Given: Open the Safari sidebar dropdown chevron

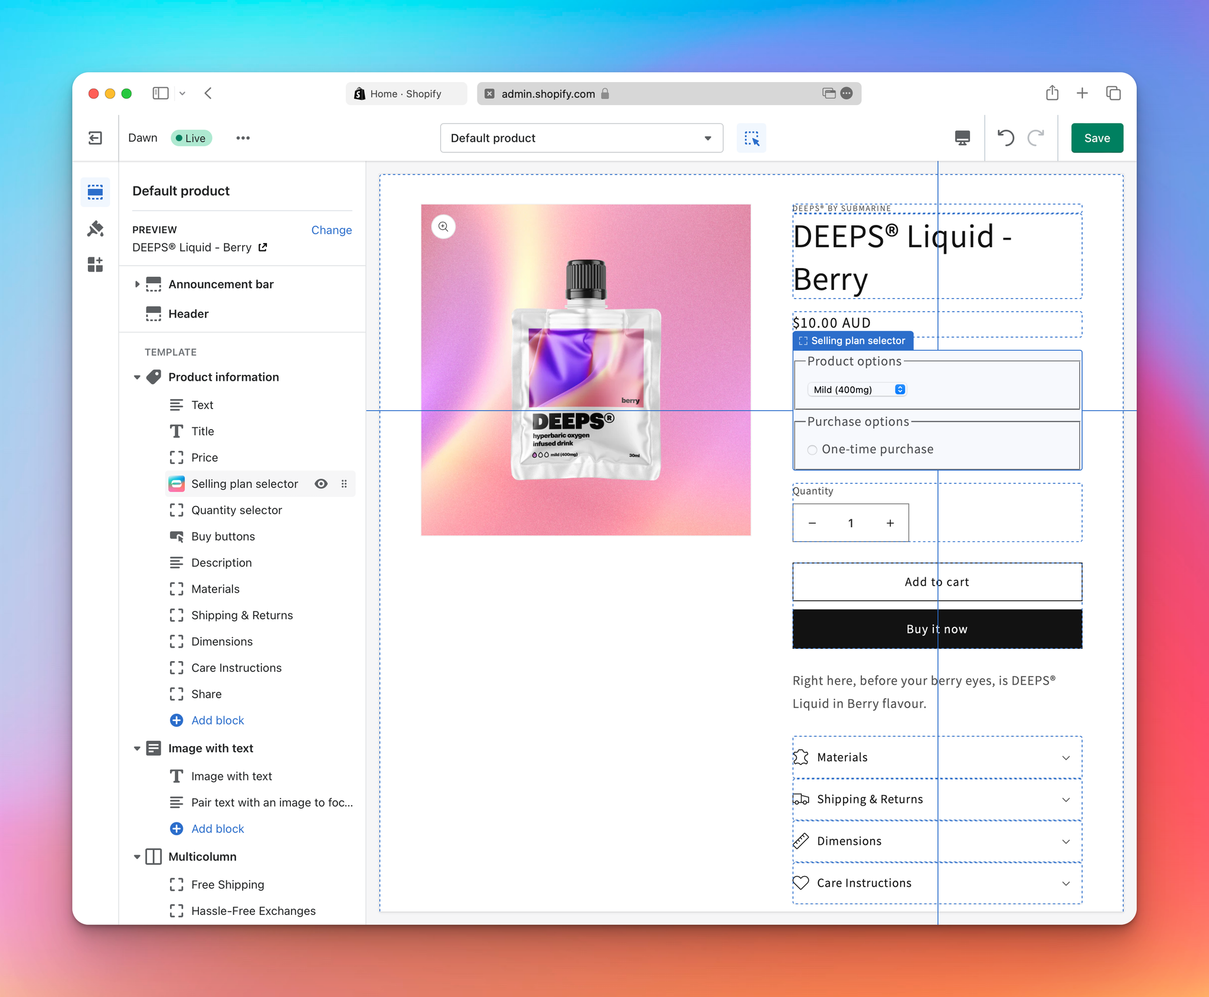Looking at the screenshot, I should [x=182, y=93].
